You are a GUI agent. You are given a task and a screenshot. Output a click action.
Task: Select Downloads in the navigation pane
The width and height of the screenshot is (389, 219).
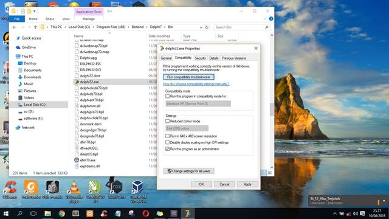[32, 77]
